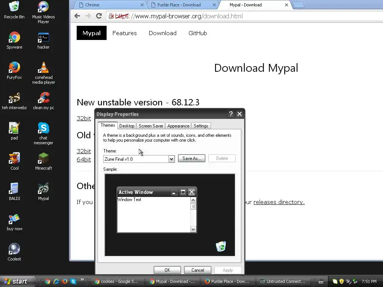Select the Cool desktop shortcut

coord(14,161)
